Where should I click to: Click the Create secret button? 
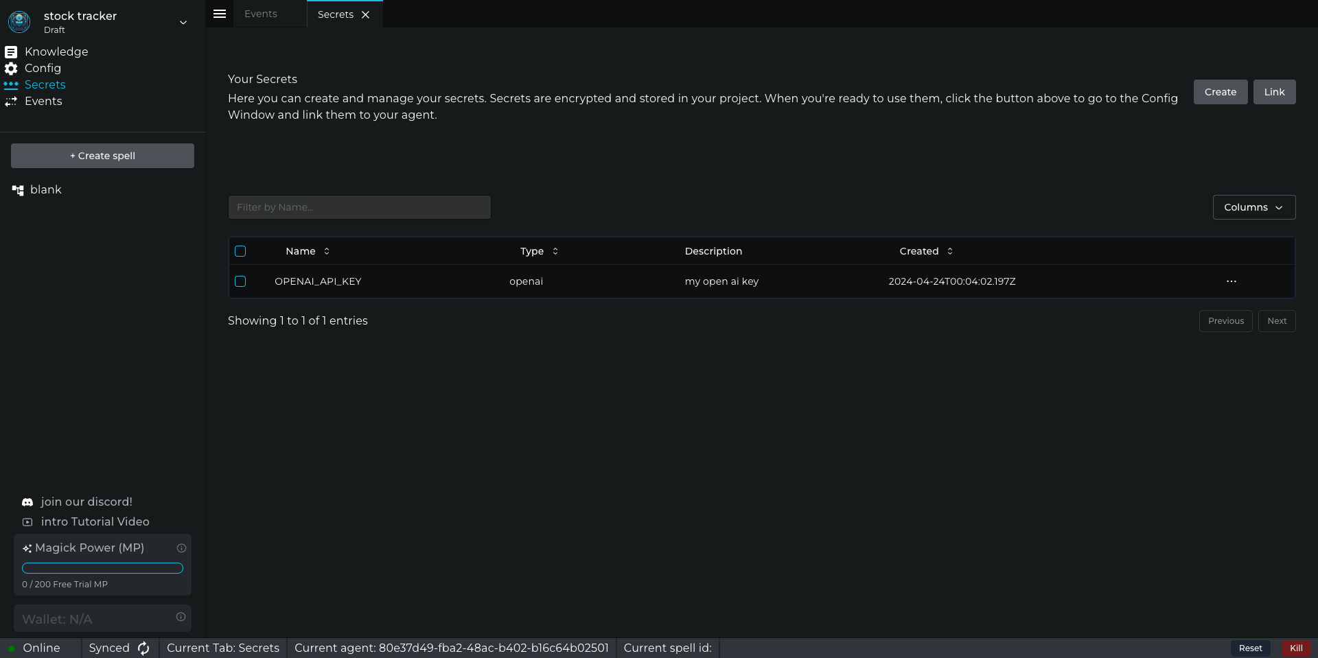(1220, 92)
